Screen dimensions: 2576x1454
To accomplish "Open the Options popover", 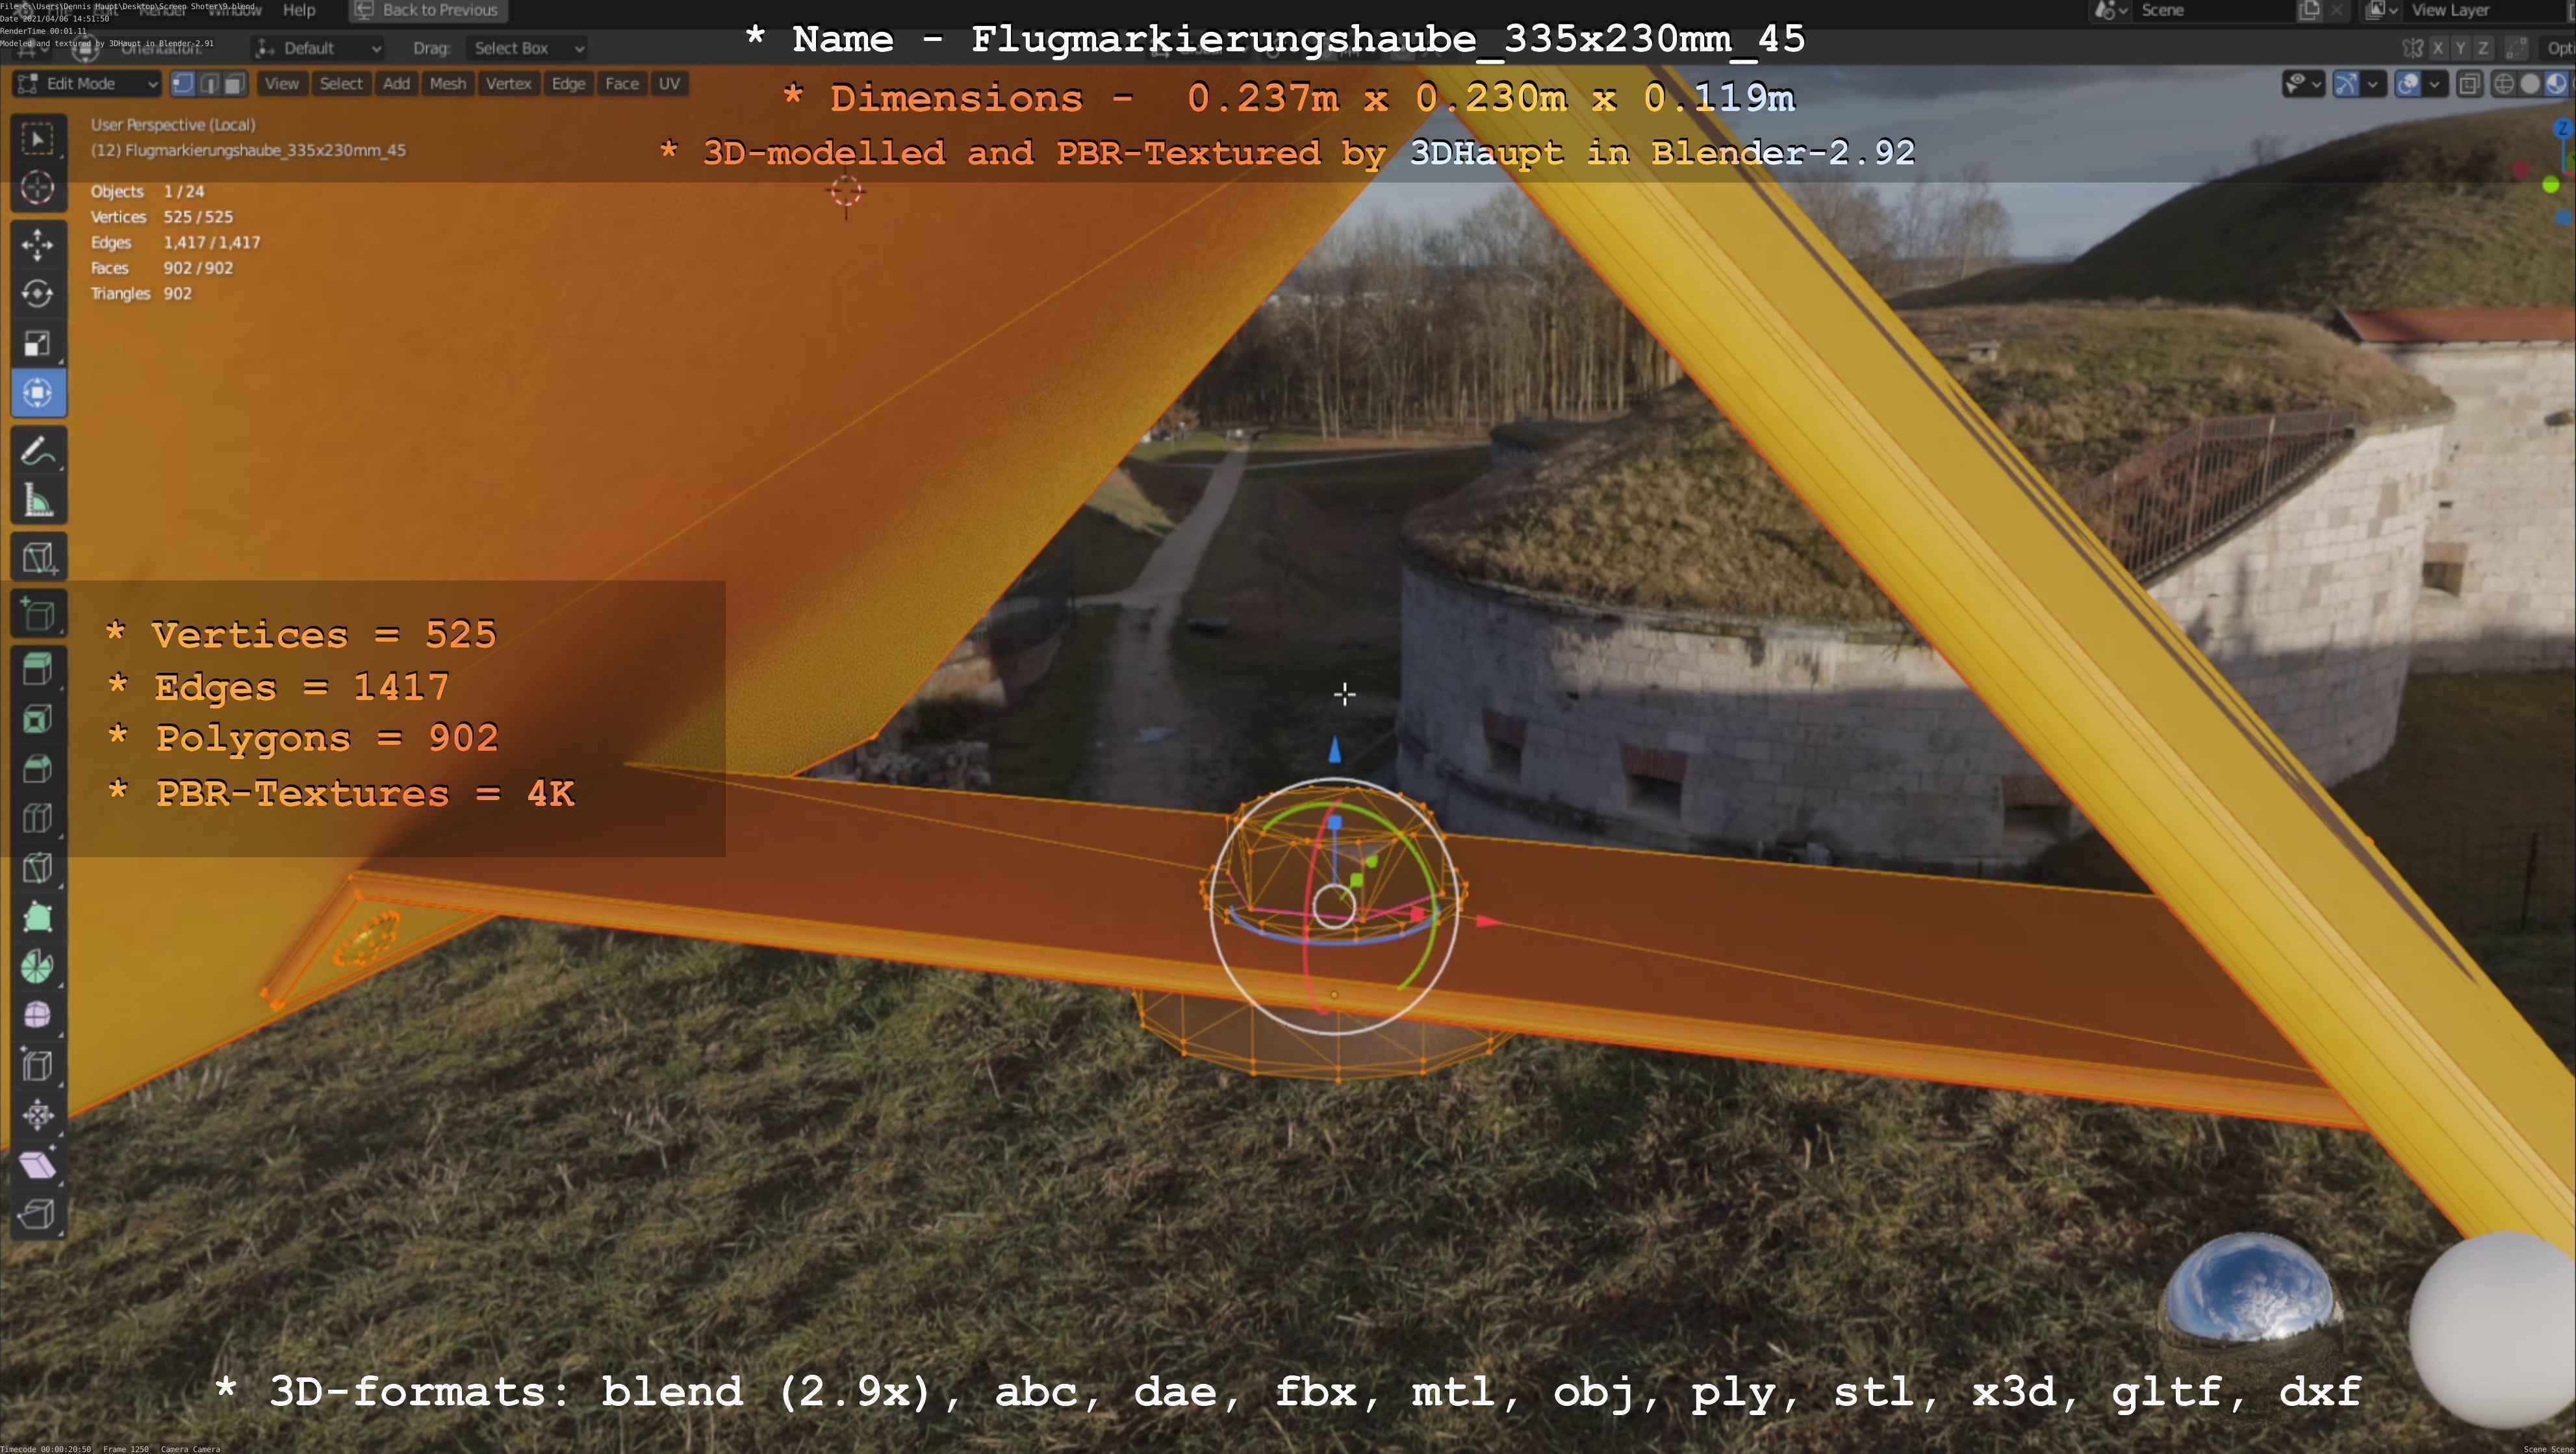I will point(2558,48).
